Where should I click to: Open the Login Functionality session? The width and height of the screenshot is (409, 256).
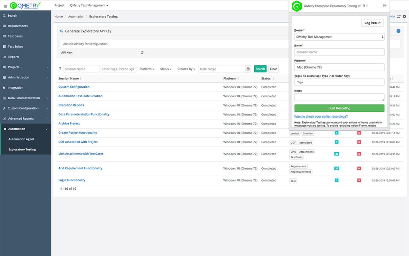pos(72,180)
